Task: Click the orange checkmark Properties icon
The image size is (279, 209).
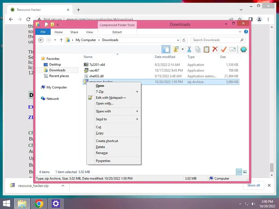Action: (x=224, y=49)
